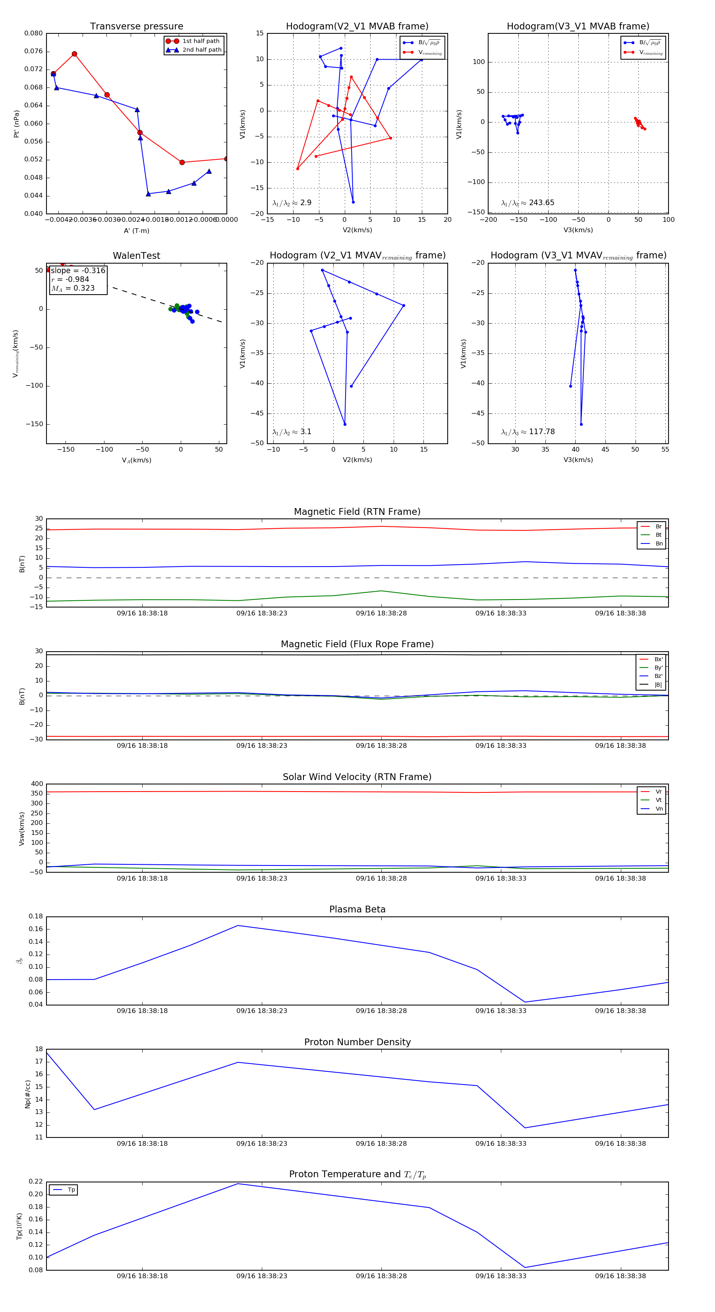
Task: Click "09/16 18:38:28" tick under Plasma Beta plot
Action: [381, 1011]
